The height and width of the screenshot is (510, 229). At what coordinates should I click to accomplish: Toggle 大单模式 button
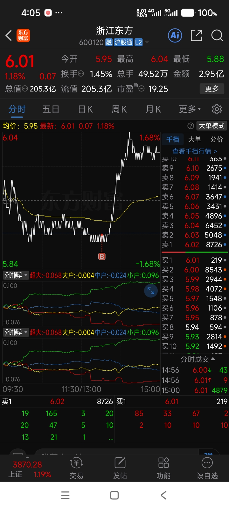[x=212, y=126]
